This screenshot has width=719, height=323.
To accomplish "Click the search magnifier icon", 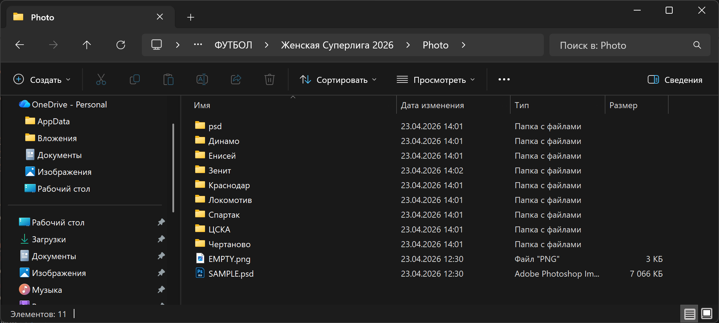I will click(x=697, y=45).
